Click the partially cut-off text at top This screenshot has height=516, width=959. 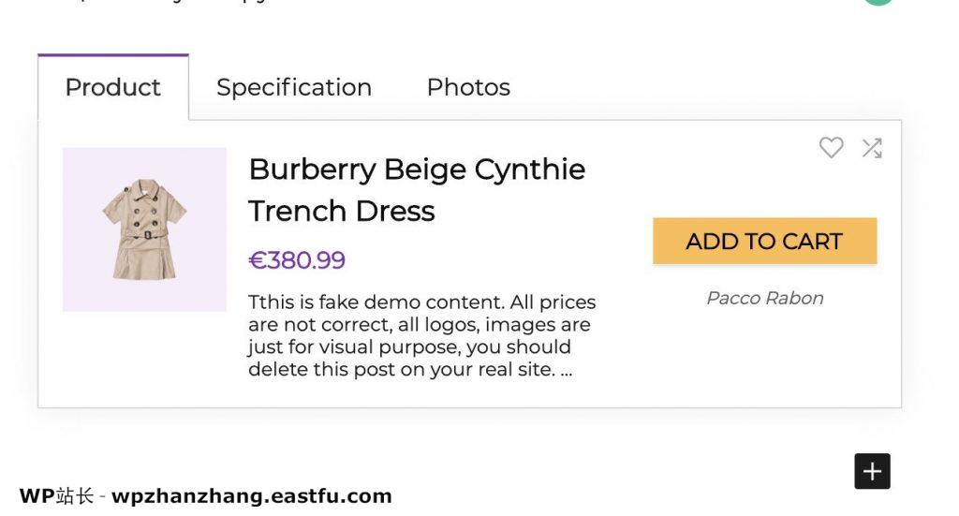pyautogui.click(x=187, y=2)
